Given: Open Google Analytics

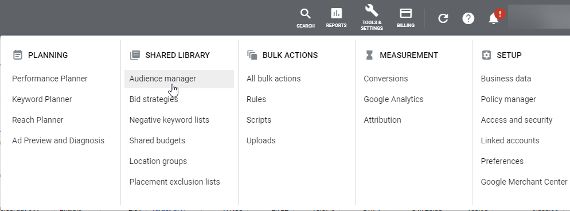Looking at the screenshot, I should click(x=394, y=100).
